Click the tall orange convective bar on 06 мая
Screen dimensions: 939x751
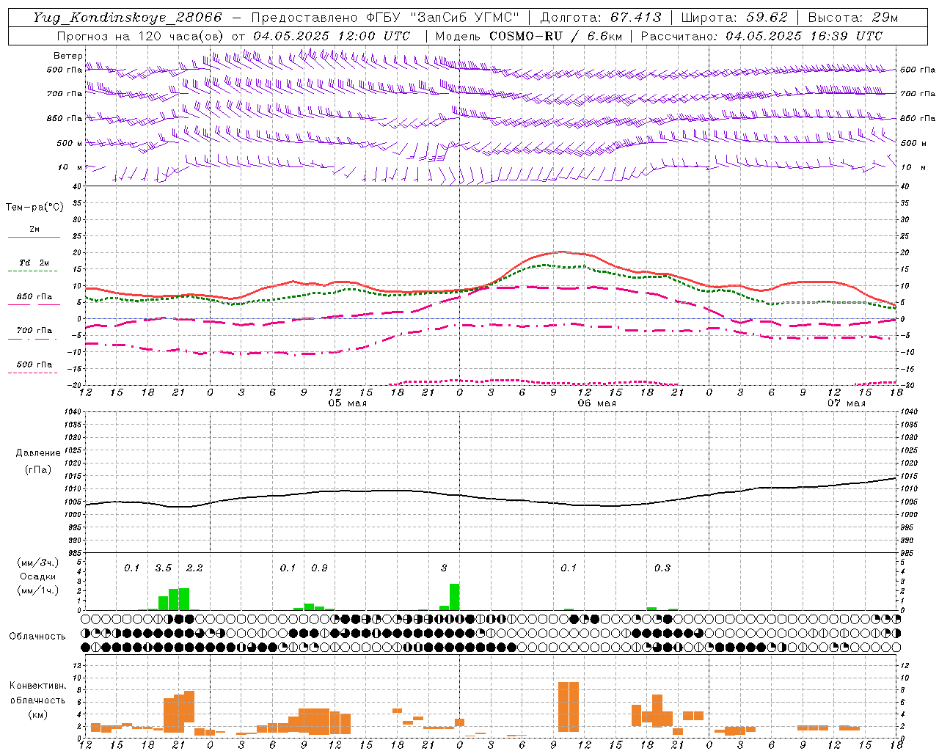[569, 707]
